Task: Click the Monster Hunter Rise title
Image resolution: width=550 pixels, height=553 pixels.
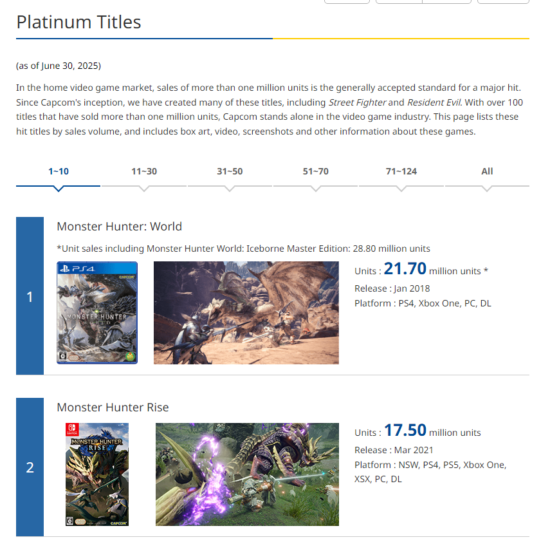Action: [x=113, y=408]
